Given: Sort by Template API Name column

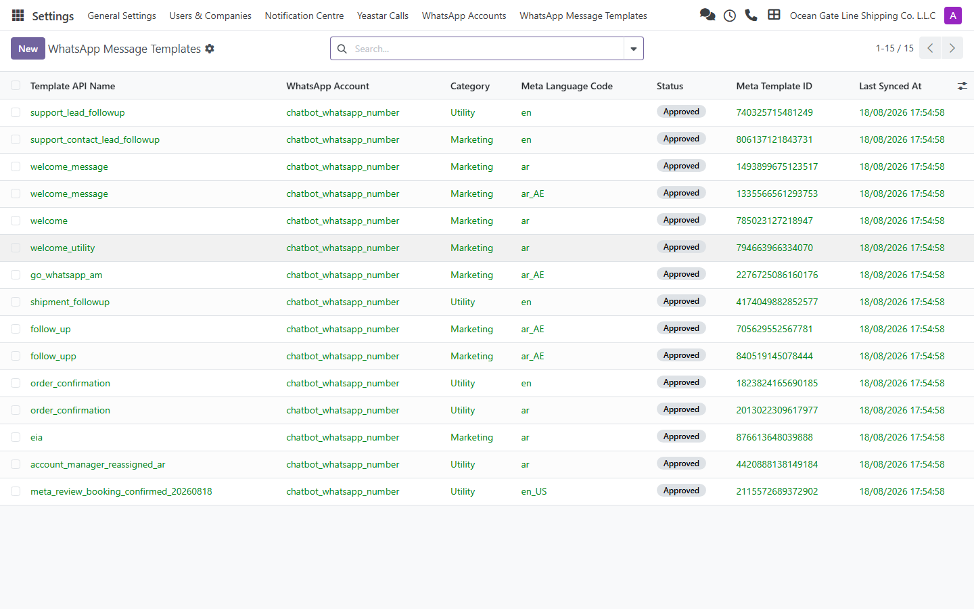Looking at the screenshot, I should coord(72,86).
